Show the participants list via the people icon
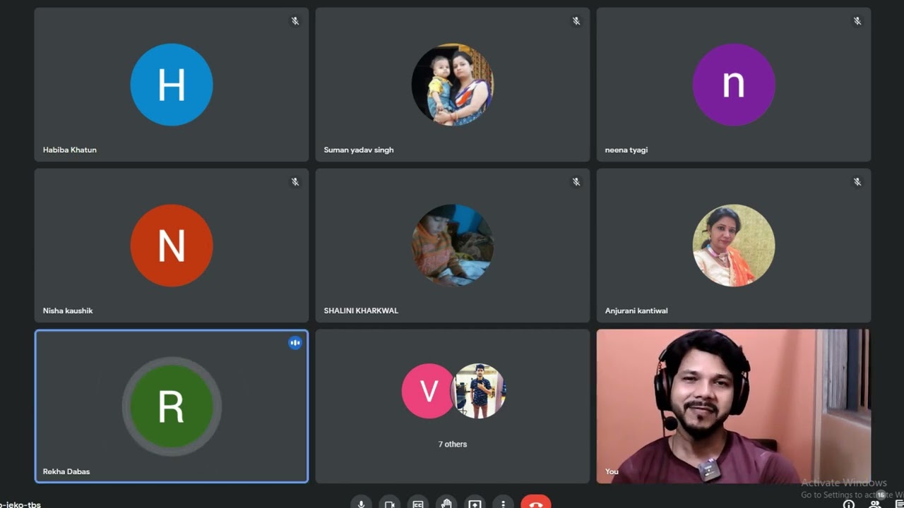 [874, 504]
